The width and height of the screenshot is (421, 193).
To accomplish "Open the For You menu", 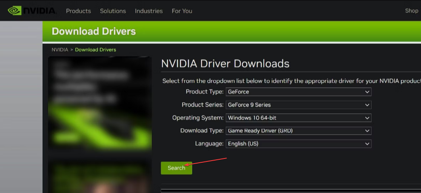I will 182,11.
